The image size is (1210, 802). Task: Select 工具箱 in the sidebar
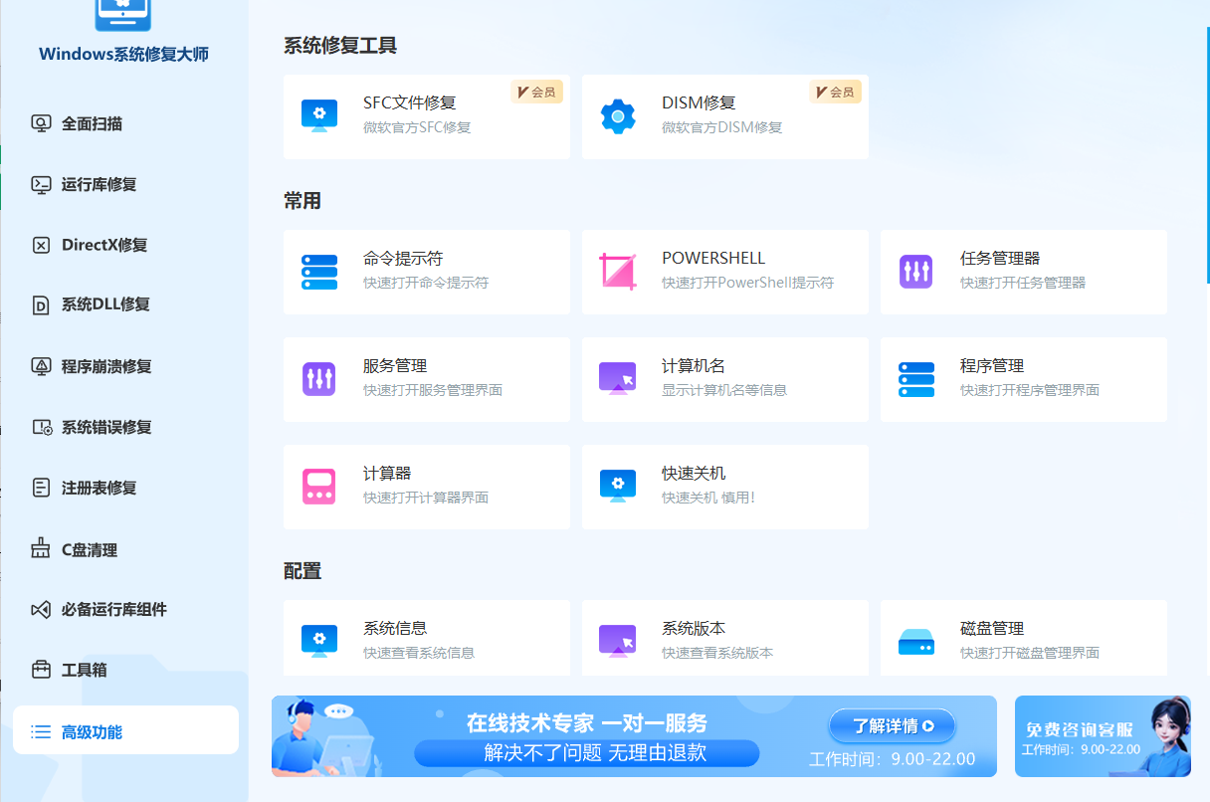coord(124,670)
